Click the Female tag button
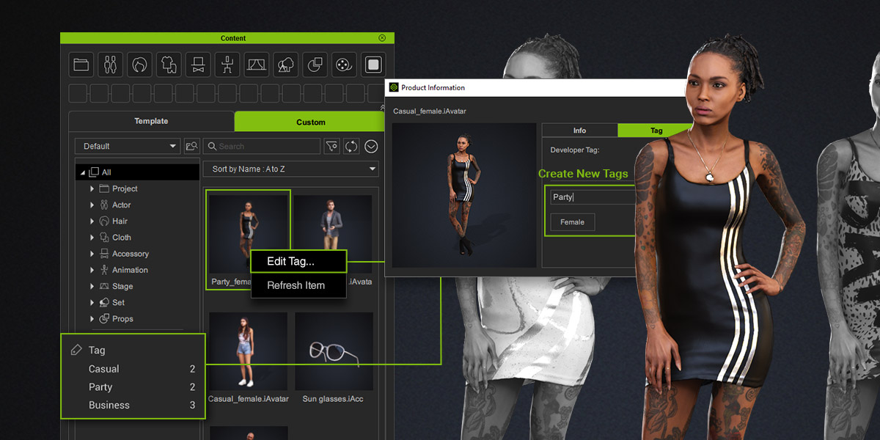 (x=572, y=222)
